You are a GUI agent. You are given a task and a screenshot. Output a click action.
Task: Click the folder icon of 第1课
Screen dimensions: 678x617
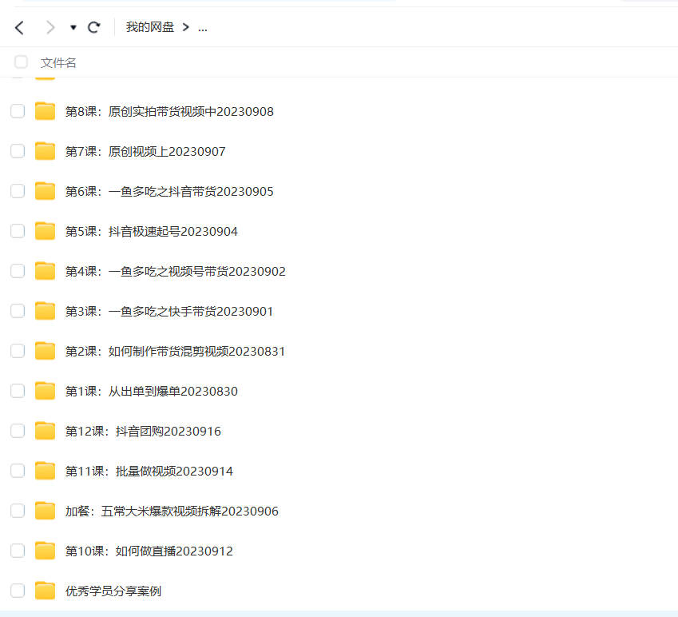[45, 390]
